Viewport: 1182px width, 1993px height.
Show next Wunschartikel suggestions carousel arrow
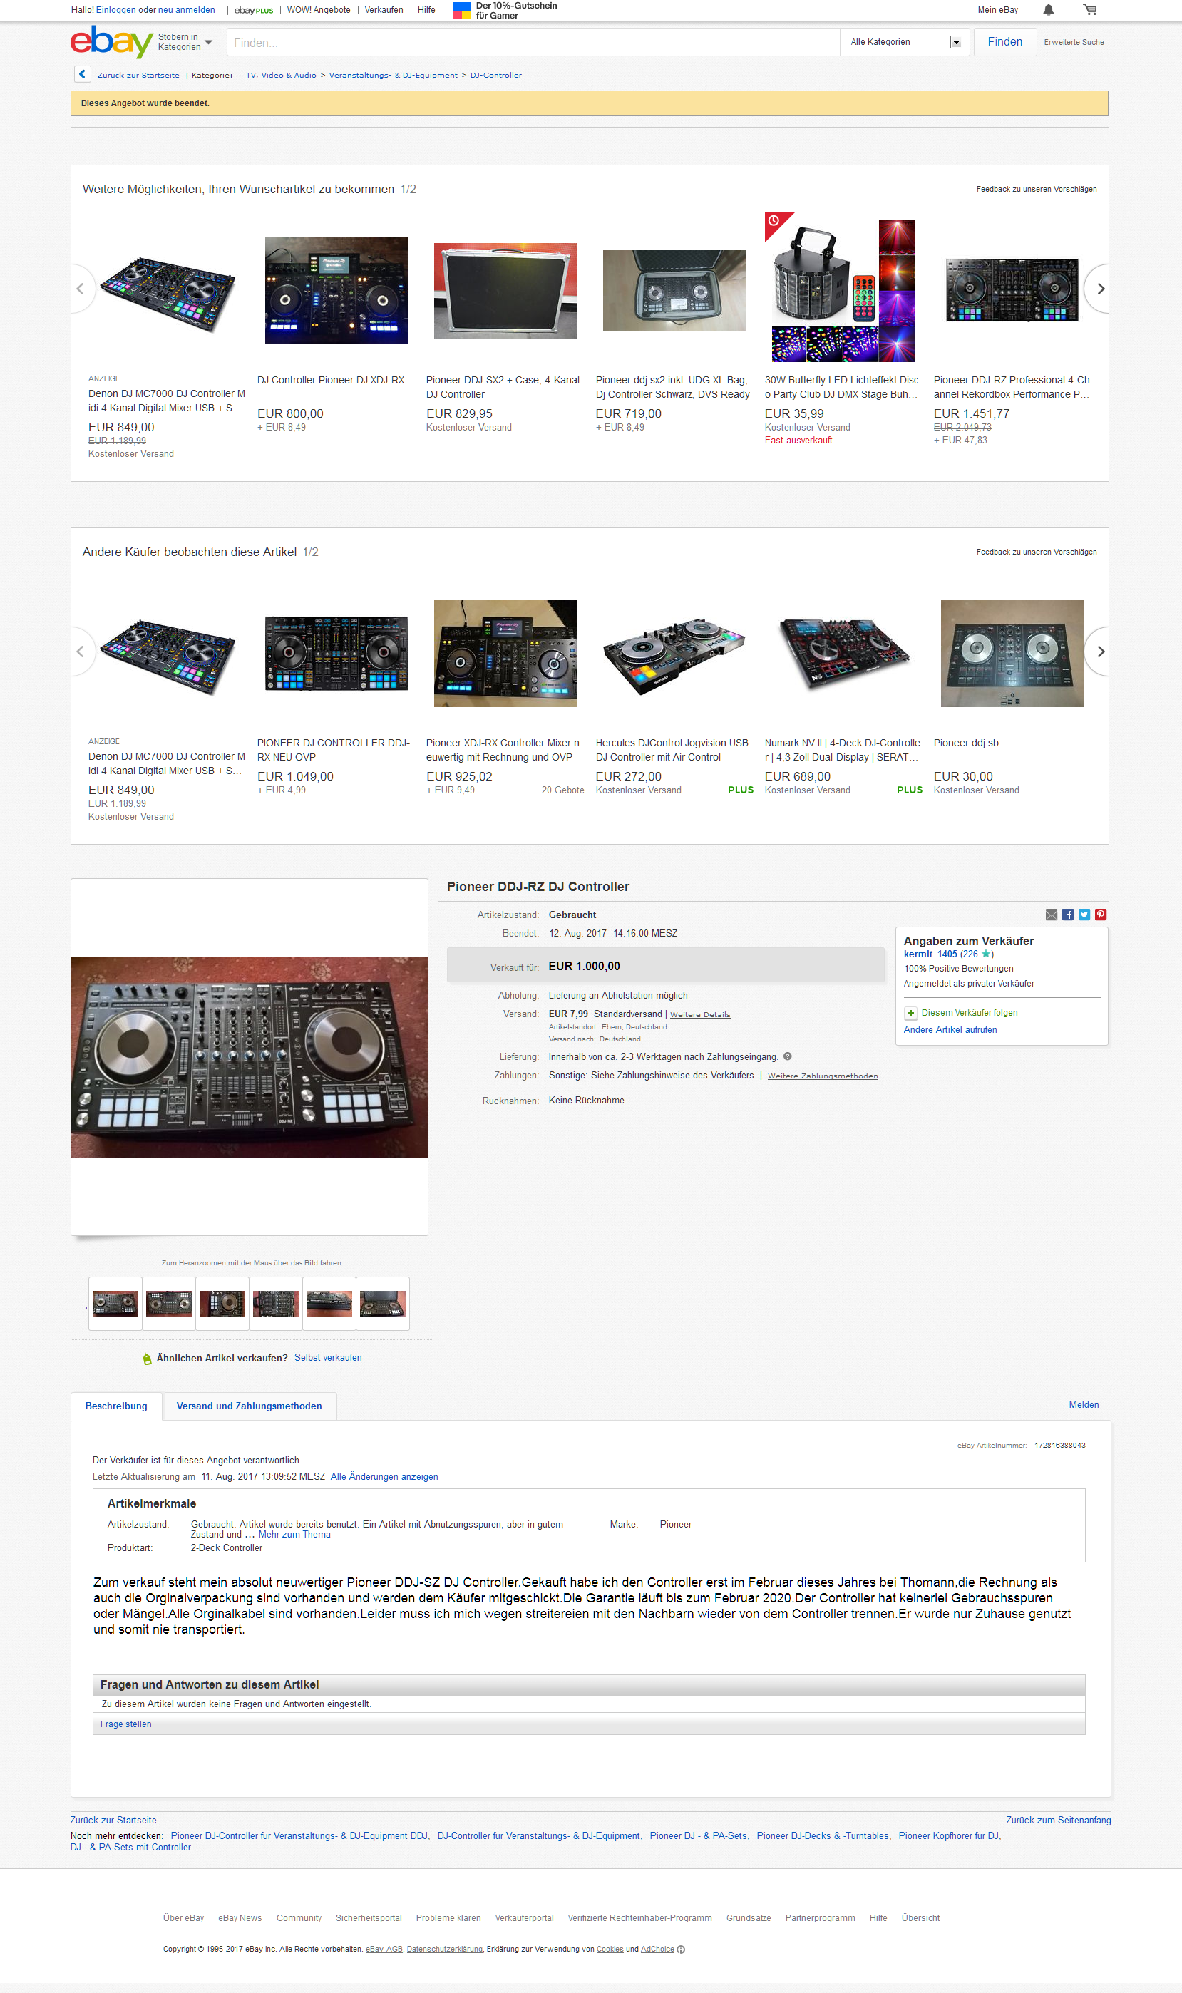pos(1099,289)
